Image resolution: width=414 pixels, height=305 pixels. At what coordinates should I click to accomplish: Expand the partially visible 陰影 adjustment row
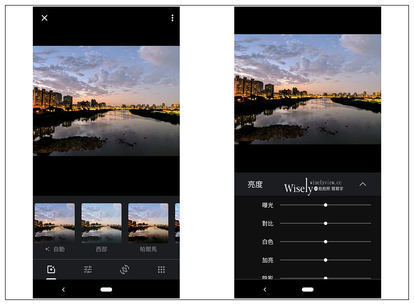point(325,277)
